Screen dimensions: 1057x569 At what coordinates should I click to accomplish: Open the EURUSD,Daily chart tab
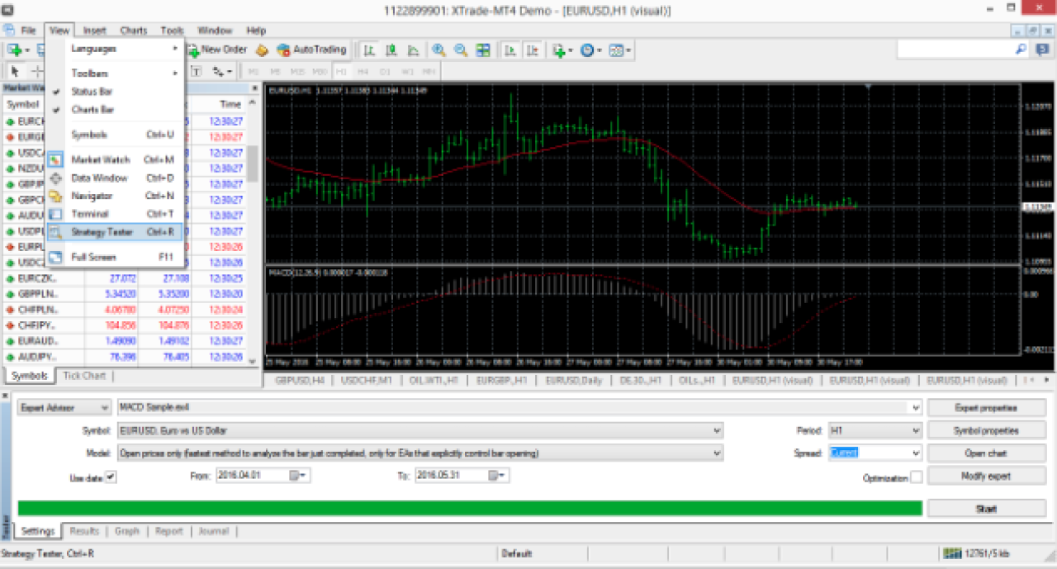pyautogui.click(x=574, y=381)
